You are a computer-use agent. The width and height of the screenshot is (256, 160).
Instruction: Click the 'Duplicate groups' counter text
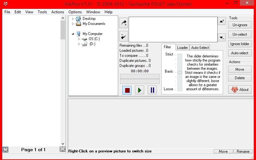(x=135, y=66)
